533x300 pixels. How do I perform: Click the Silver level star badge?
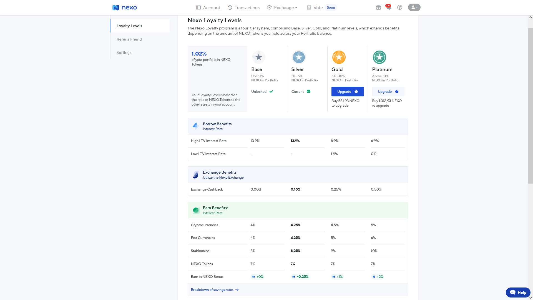point(299,57)
